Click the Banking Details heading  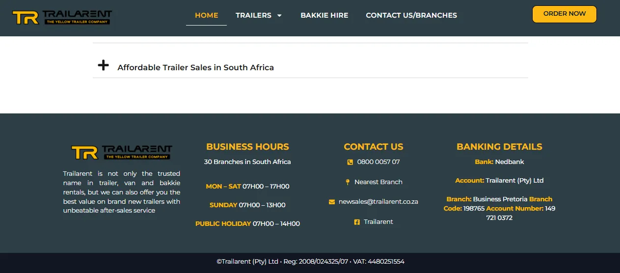pyautogui.click(x=499, y=147)
